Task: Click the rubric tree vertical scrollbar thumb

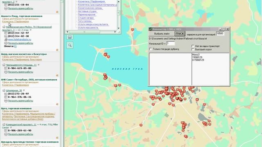Action: coord(119,13)
